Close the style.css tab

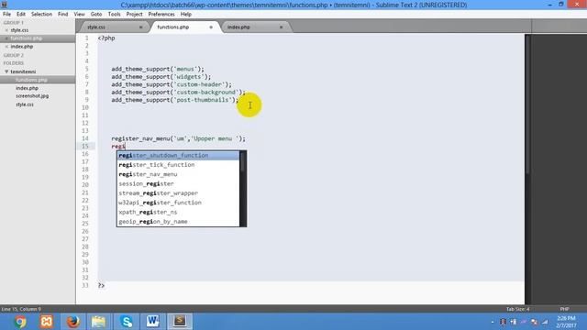coord(140,27)
